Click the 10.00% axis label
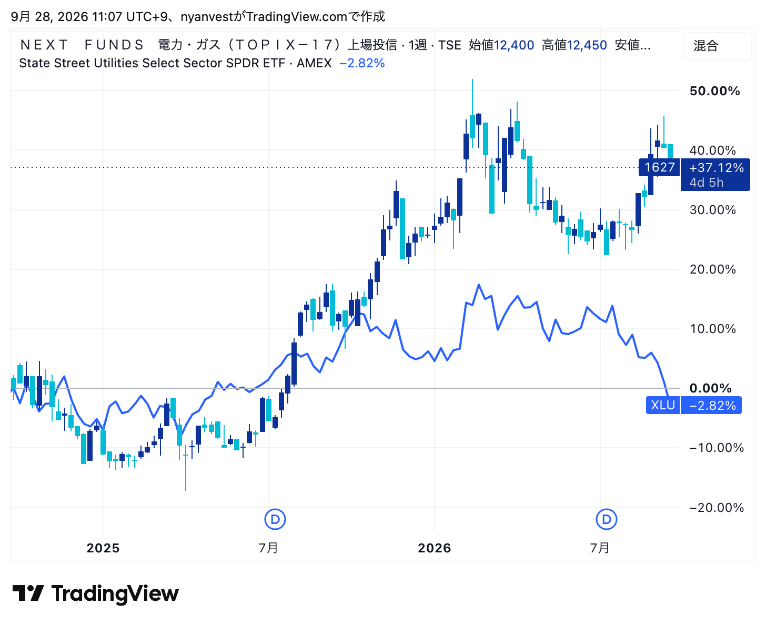 [x=712, y=329]
